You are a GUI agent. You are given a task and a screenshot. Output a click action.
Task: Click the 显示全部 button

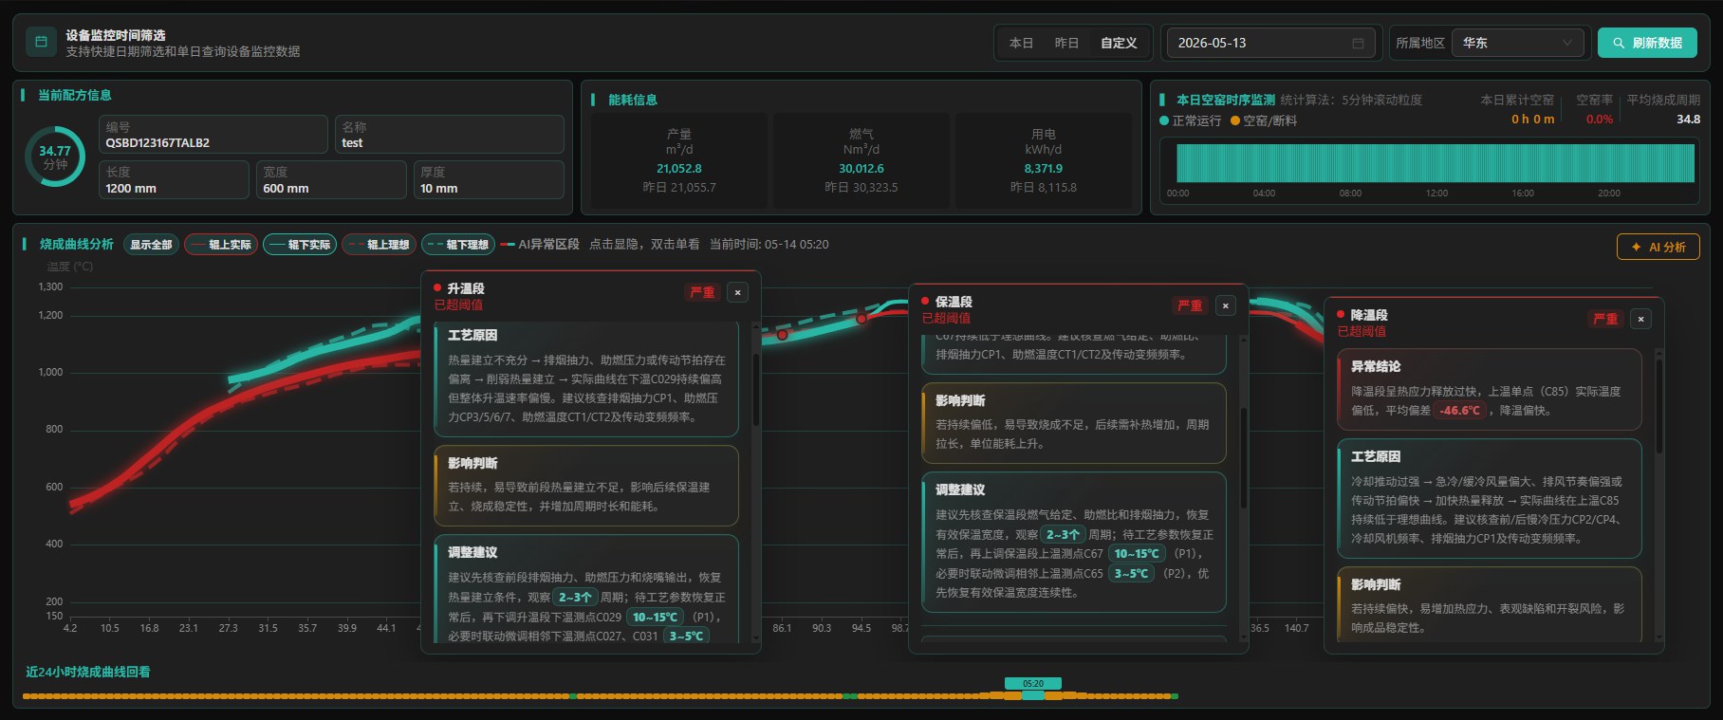(x=151, y=245)
